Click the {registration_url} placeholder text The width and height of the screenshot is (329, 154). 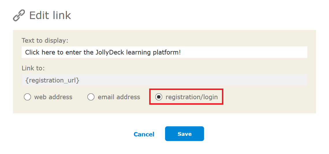coord(52,80)
